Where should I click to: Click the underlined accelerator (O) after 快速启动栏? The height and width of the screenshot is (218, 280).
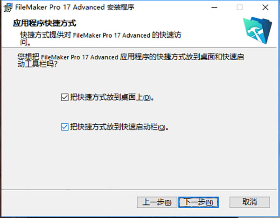click(161, 128)
